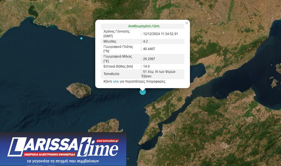The height and width of the screenshot is (166, 281).
Task: Open the κλικ link for more information
Action: click(x=116, y=81)
